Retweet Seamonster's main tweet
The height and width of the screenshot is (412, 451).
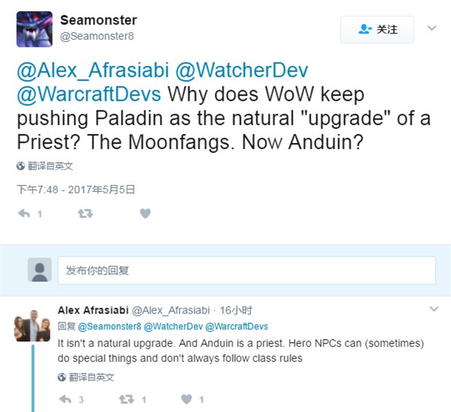pos(85,214)
